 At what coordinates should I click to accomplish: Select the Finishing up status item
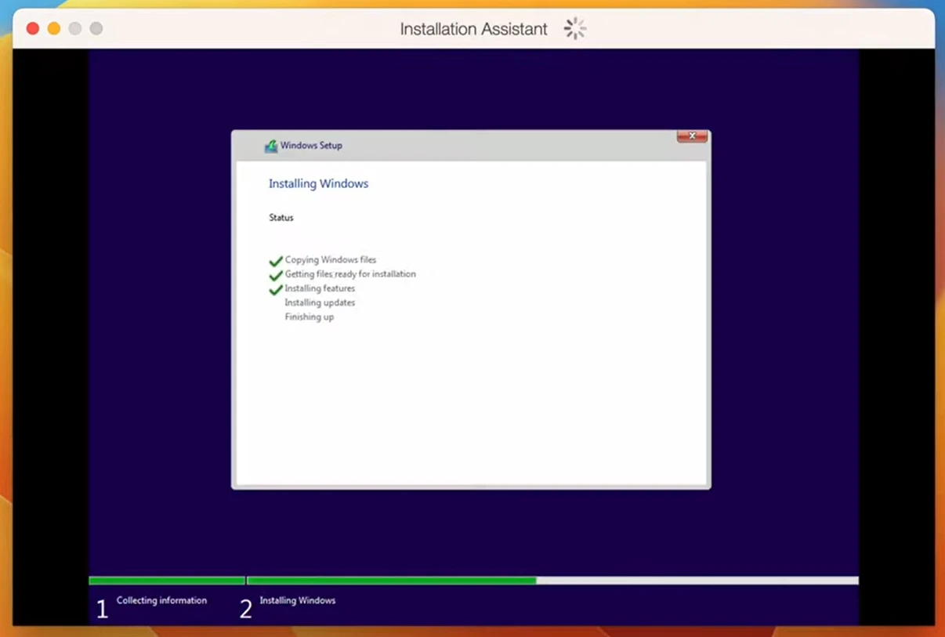pyautogui.click(x=307, y=317)
